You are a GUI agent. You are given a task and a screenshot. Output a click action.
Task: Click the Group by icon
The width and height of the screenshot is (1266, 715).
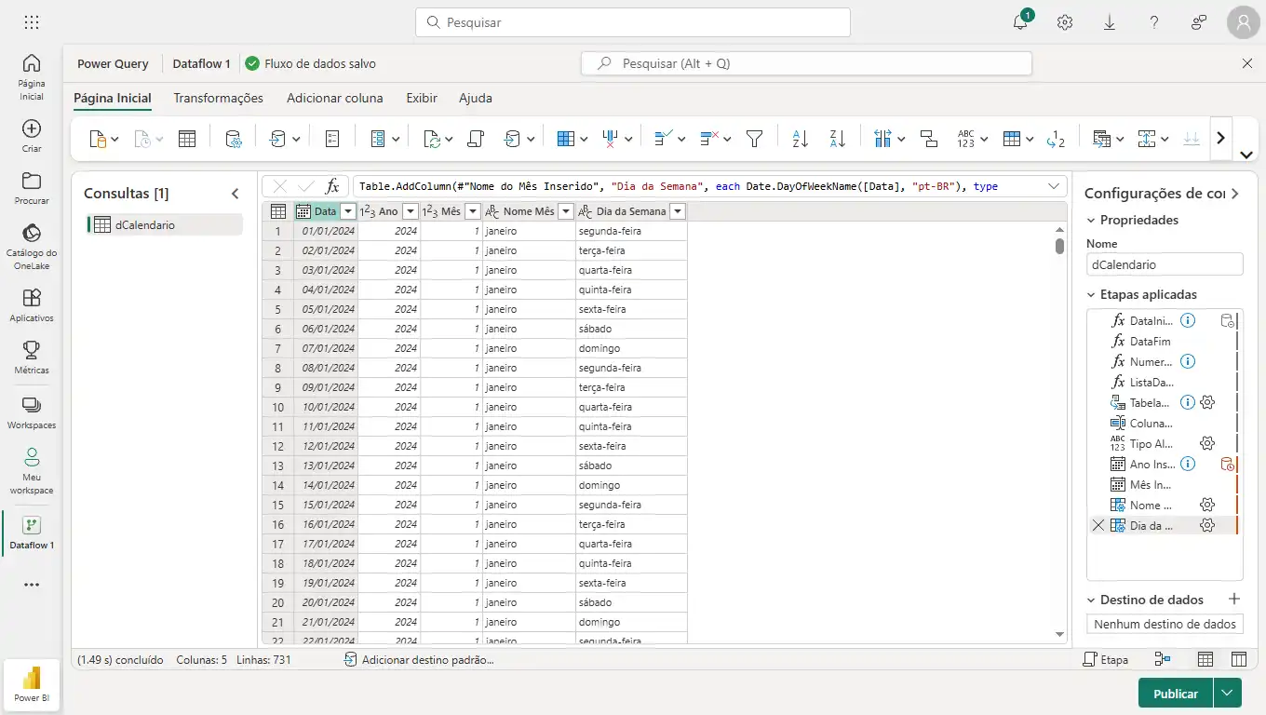(929, 139)
